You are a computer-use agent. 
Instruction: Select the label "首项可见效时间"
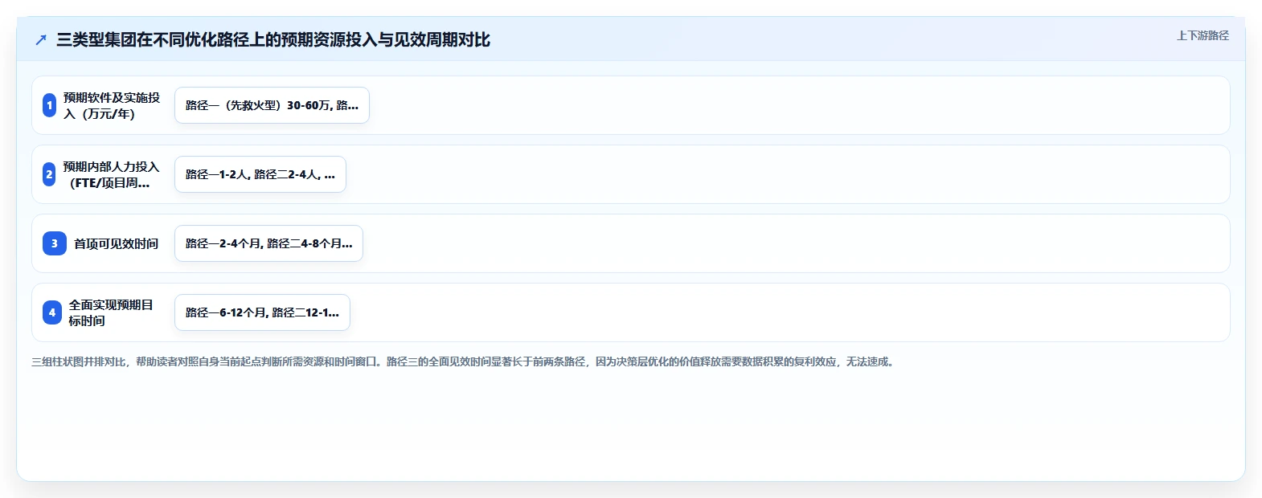pos(117,243)
